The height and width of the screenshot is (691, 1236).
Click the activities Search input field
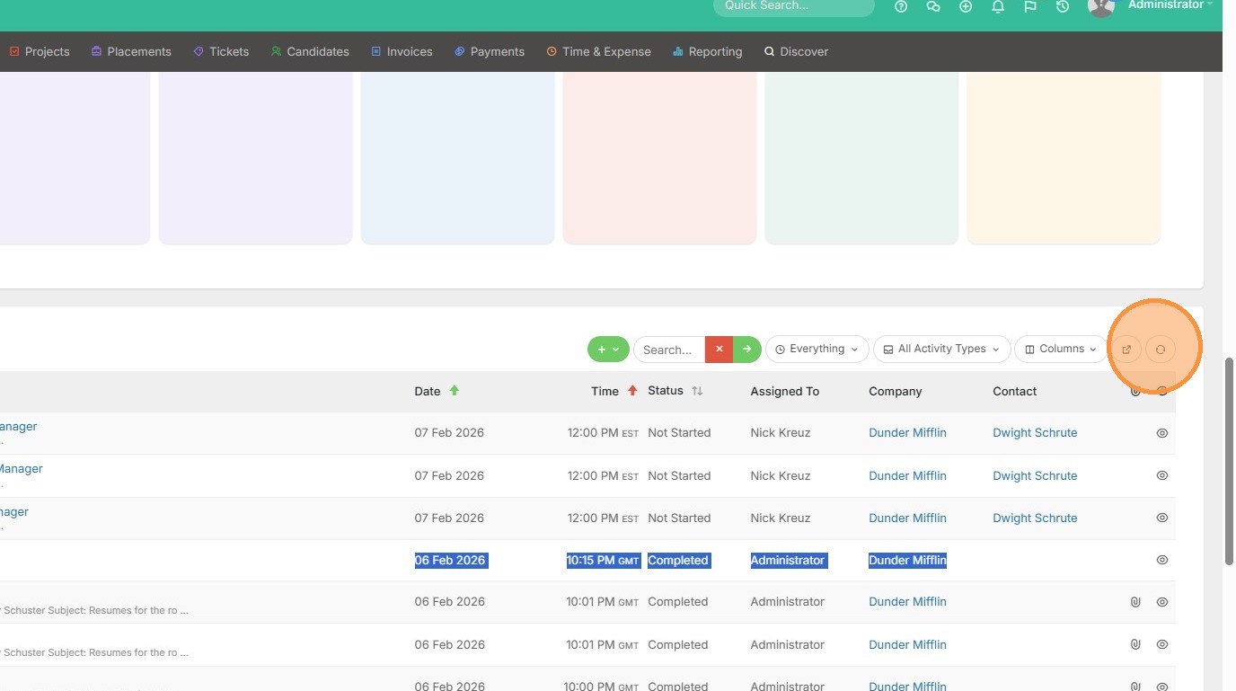(x=669, y=350)
